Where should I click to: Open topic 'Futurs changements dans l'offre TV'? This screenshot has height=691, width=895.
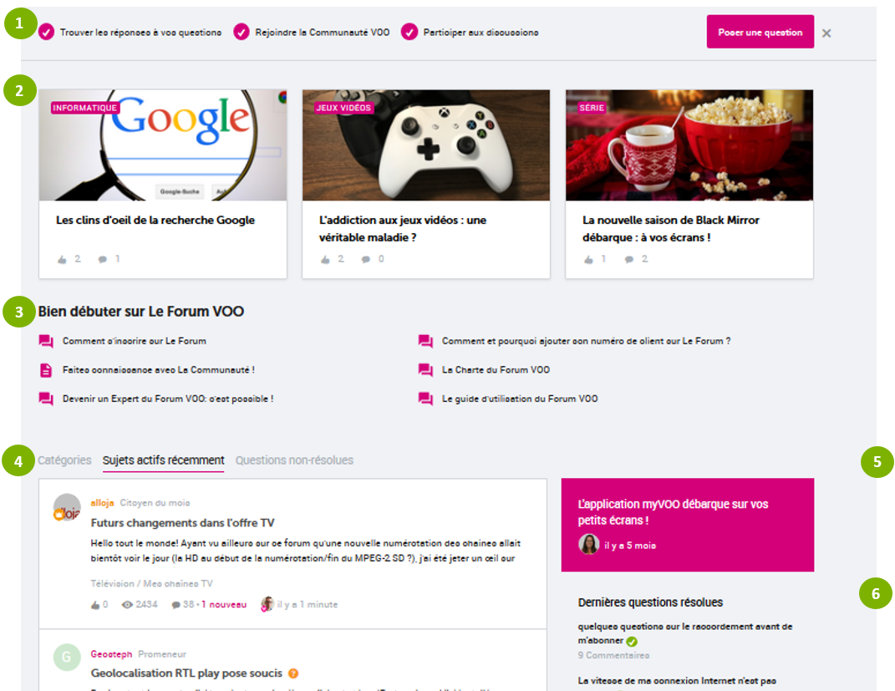(183, 523)
